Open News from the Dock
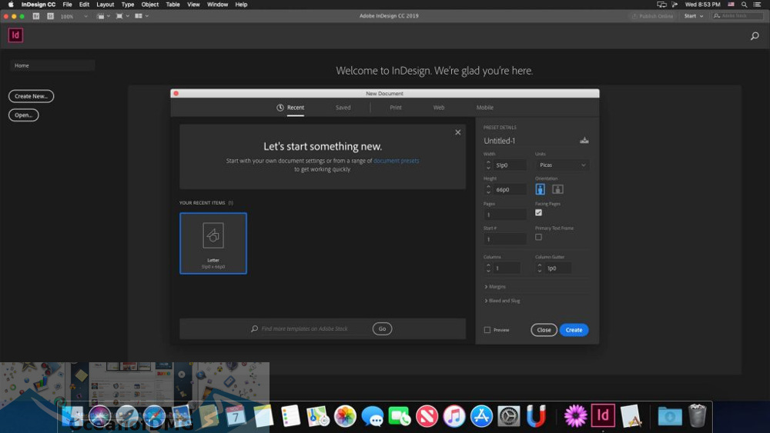 pyautogui.click(x=427, y=416)
